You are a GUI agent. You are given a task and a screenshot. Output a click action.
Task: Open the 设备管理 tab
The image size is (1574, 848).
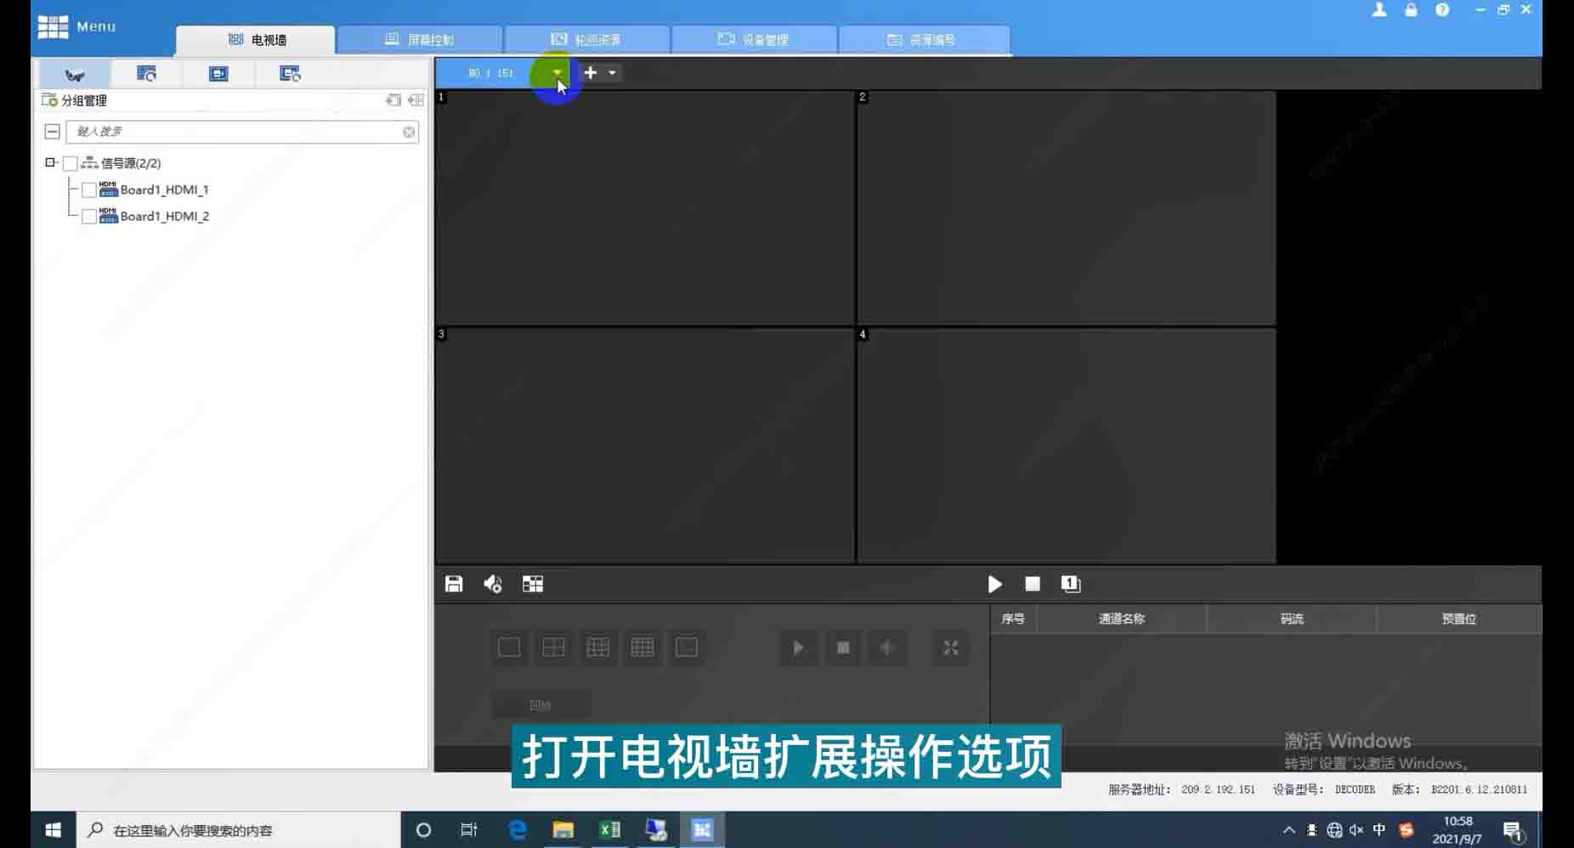[753, 39]
